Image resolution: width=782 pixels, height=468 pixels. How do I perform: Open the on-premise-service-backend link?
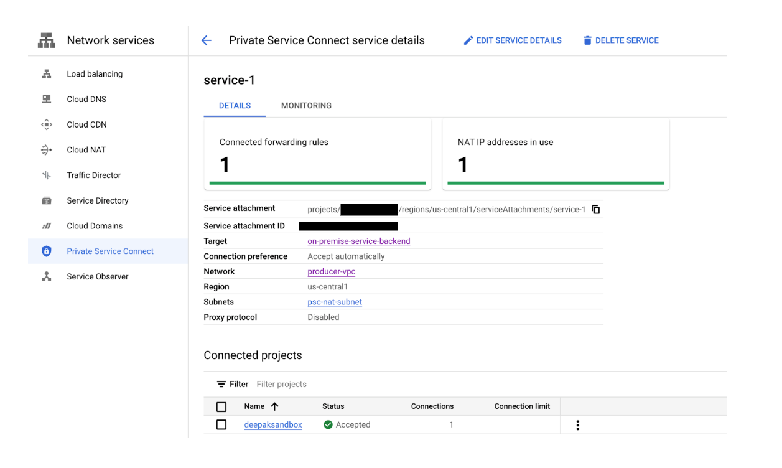click(359, 241)
